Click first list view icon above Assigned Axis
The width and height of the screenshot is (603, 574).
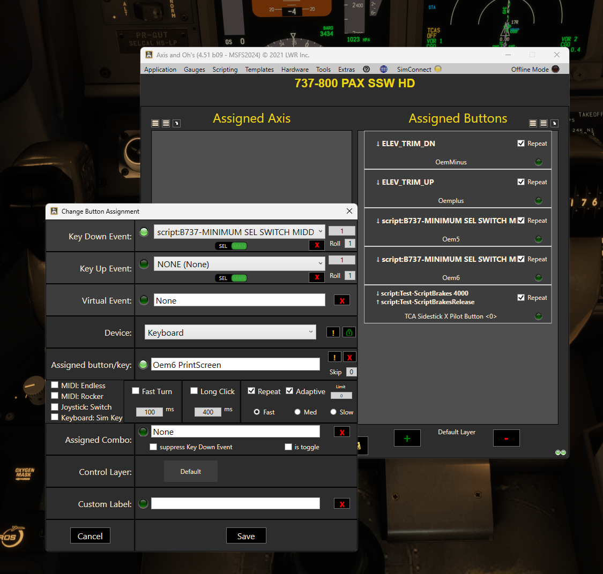pyautogui.click(x=155, y=123)
